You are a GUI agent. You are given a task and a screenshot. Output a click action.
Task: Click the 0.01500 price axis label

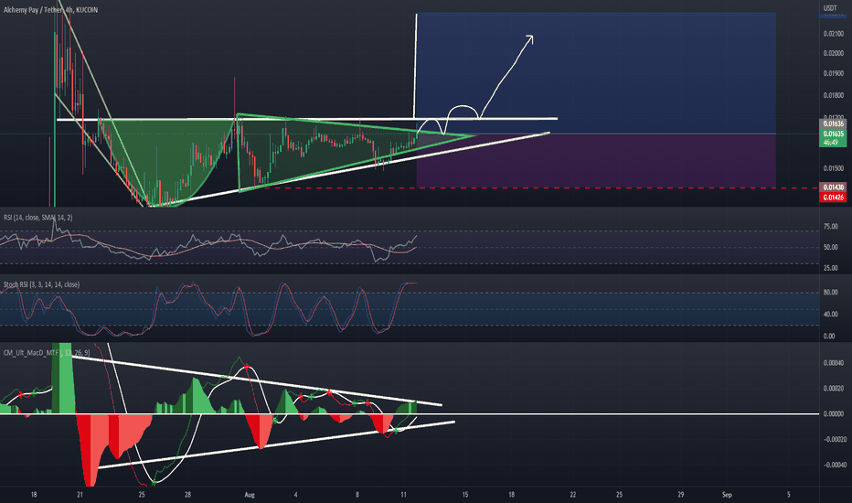click(834, 168)
